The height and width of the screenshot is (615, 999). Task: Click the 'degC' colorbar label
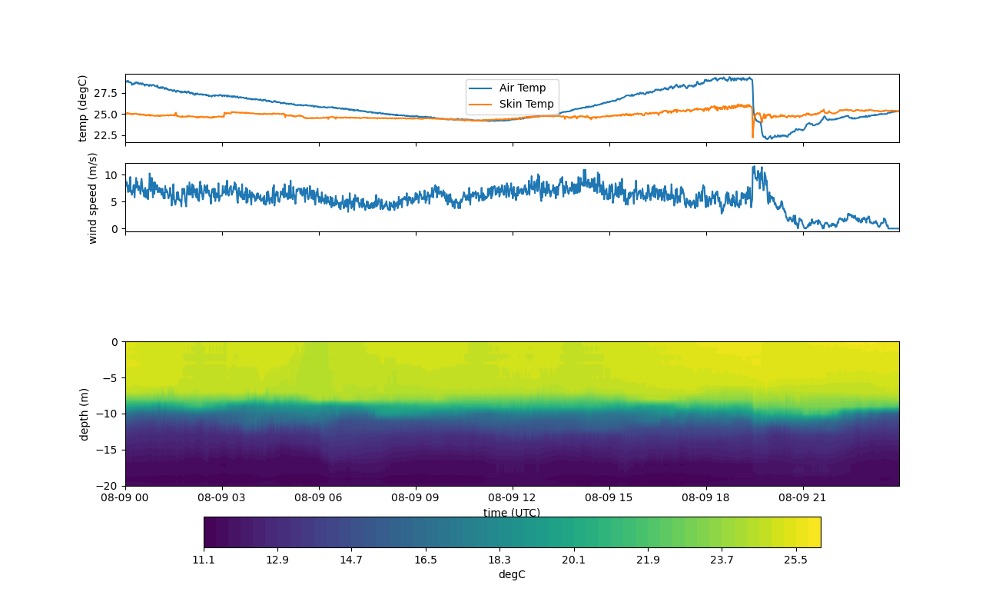[x=512, y=574]
